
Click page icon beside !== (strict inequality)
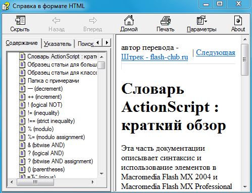click(22, 121)
